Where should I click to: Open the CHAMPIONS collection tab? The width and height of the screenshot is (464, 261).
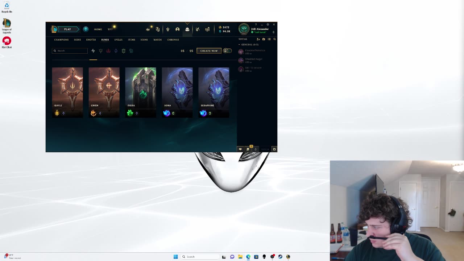(61, 40)
